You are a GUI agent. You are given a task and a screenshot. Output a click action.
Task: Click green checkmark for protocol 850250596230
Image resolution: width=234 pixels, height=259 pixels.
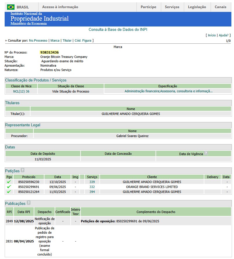[9, 182]
